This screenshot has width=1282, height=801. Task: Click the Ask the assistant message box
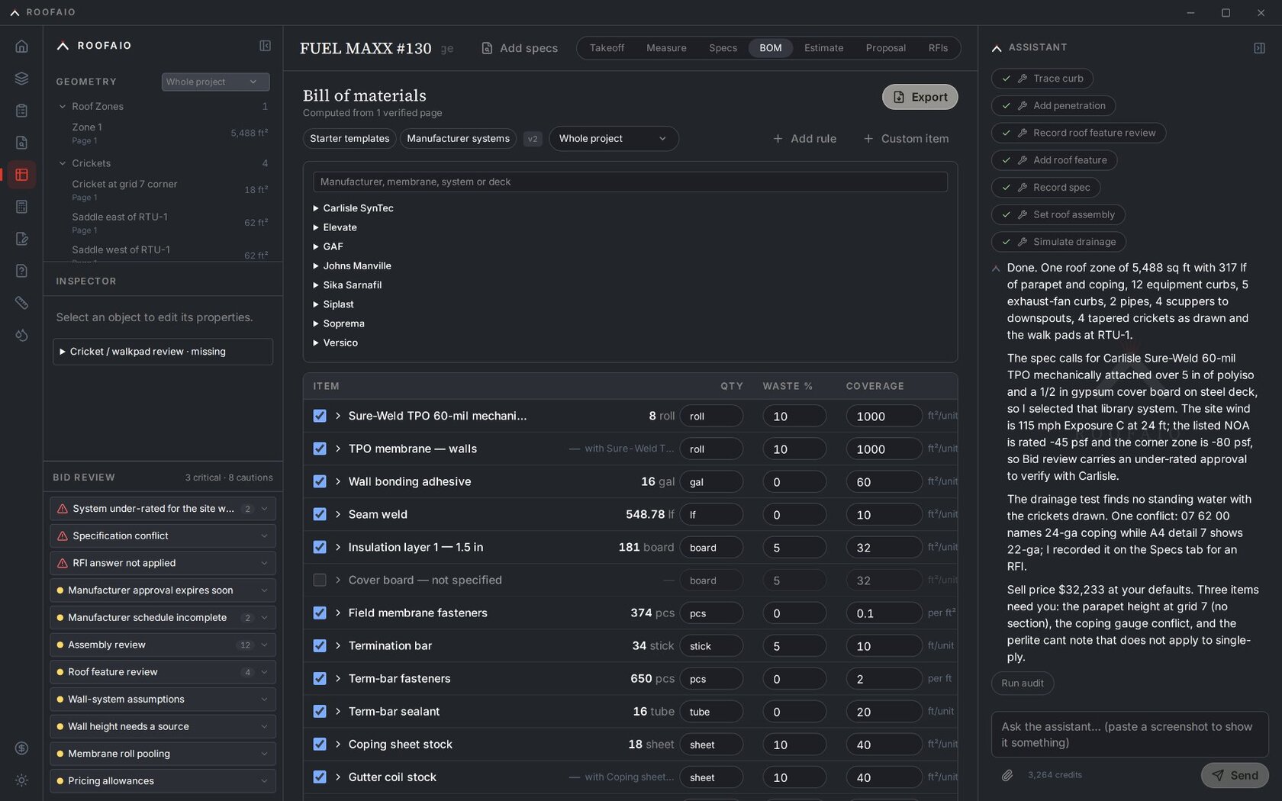pyautogui.click(x=1129, y=735)
